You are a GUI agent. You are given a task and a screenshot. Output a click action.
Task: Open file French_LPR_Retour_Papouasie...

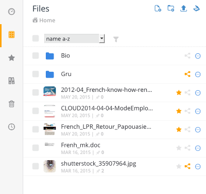click(106, 127)
